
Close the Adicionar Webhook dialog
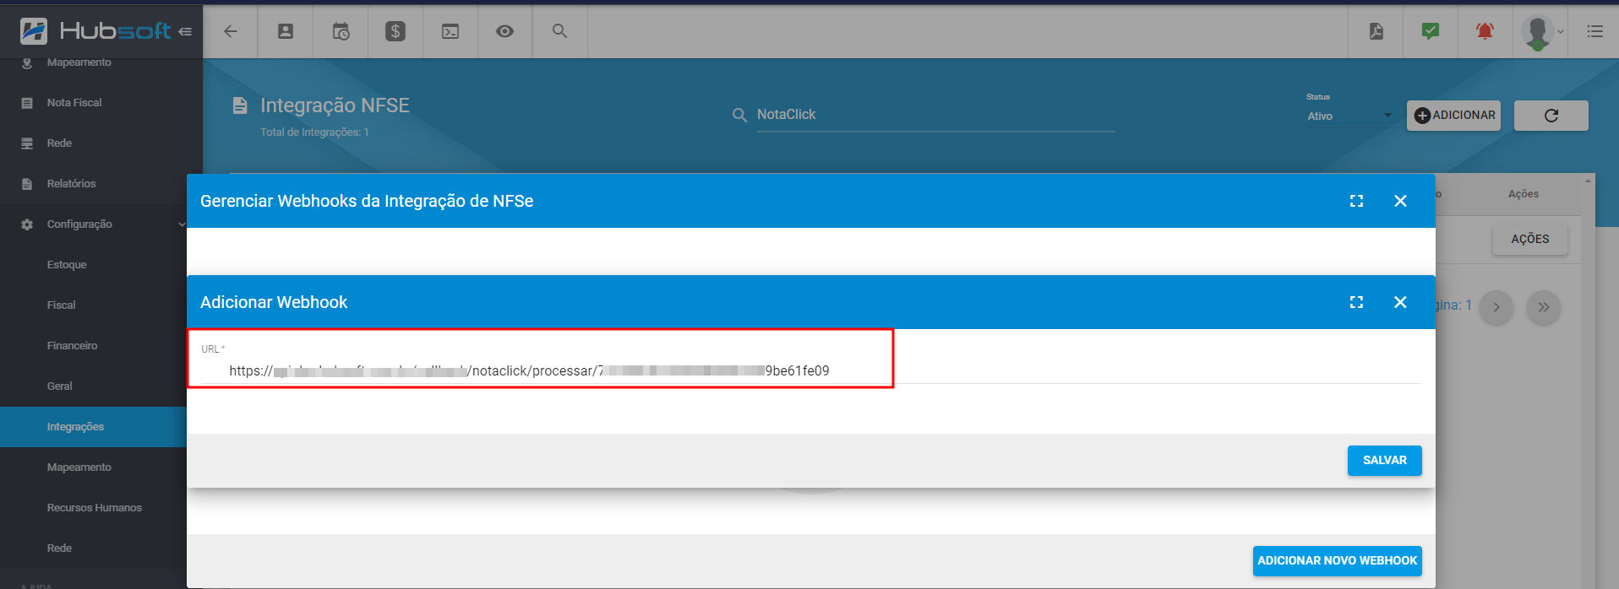[1400, 302]
